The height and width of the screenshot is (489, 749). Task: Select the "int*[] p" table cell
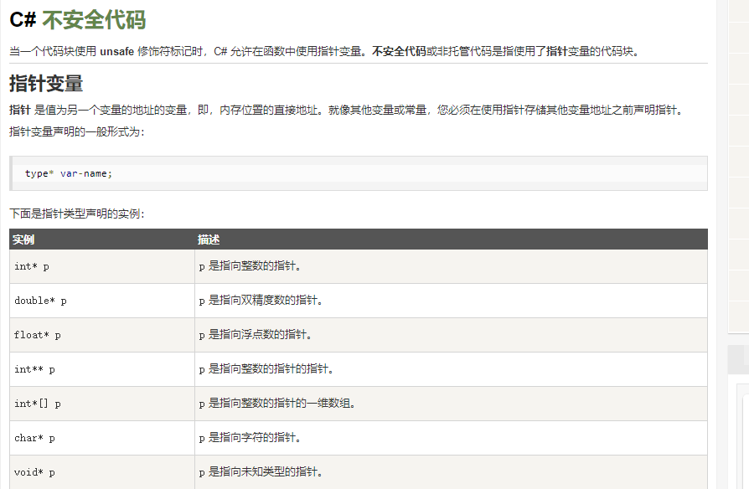(x=101, y=404)
